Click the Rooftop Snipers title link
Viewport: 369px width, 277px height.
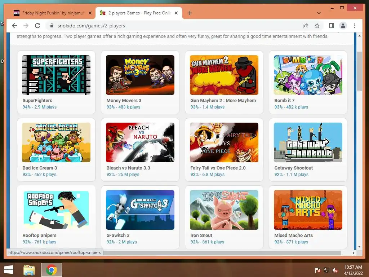40,235
